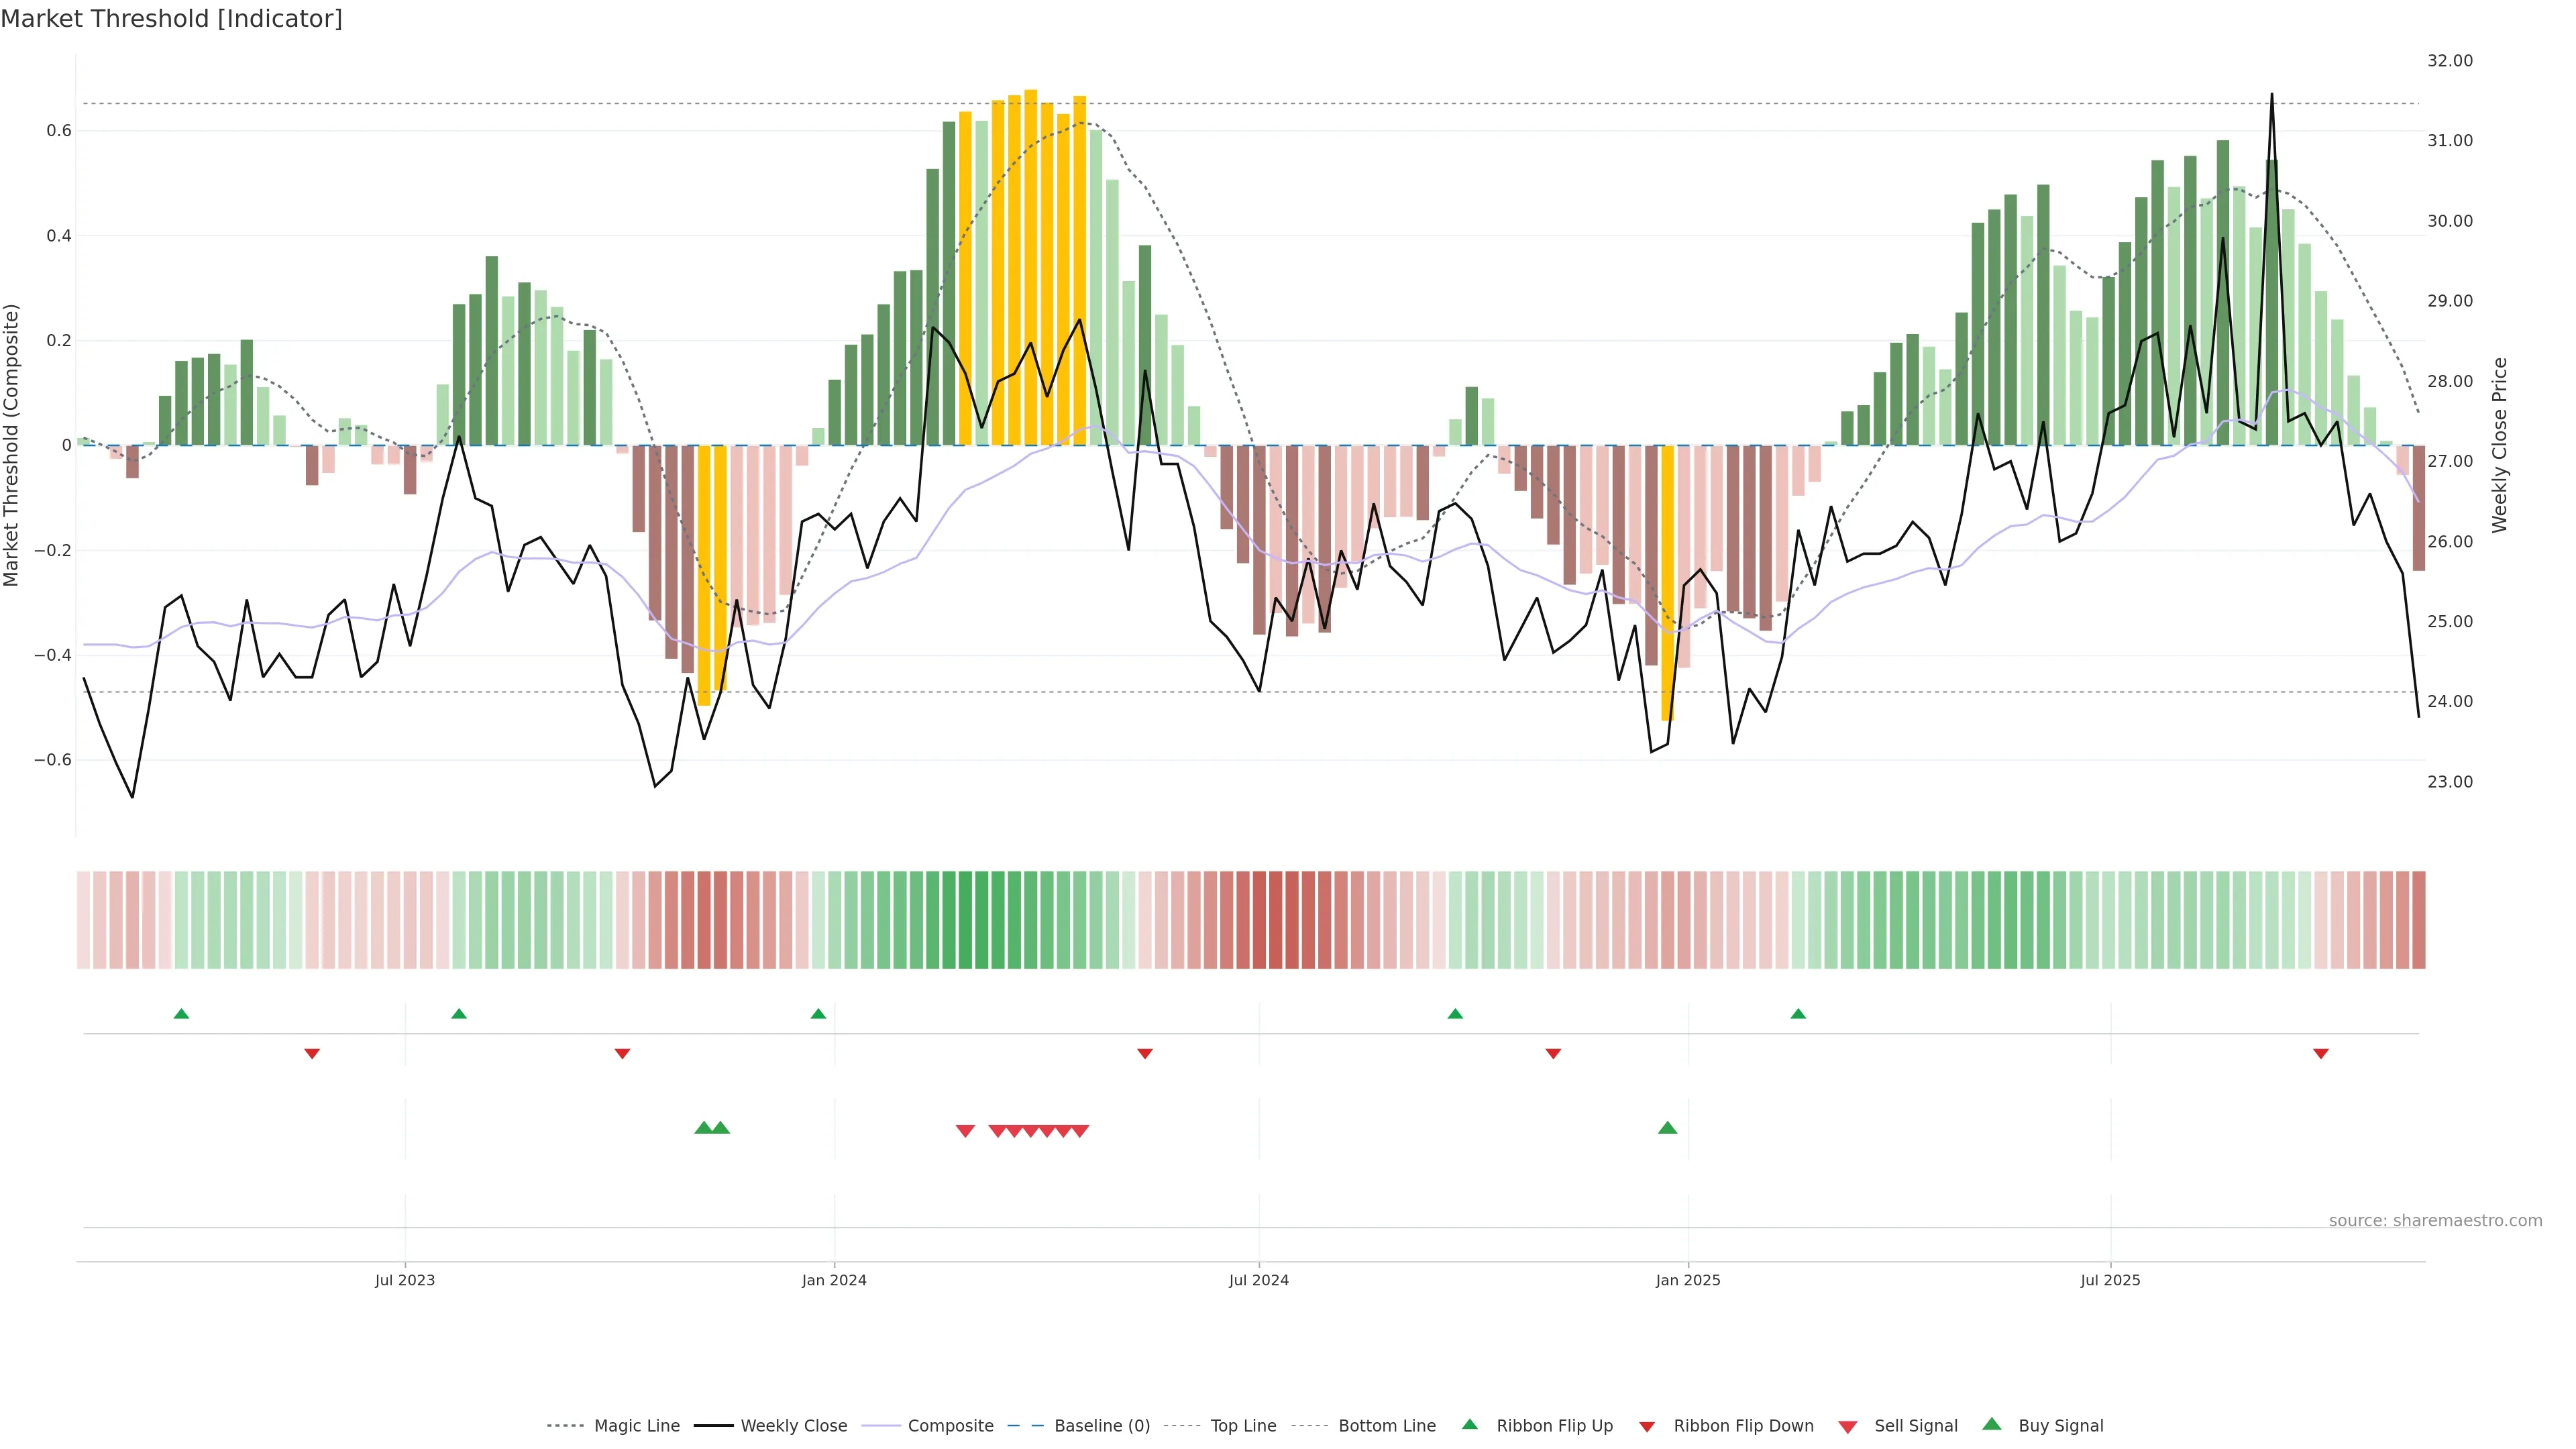
Task: Click the Jan 2024 axis label
Action: point(834,1280)
